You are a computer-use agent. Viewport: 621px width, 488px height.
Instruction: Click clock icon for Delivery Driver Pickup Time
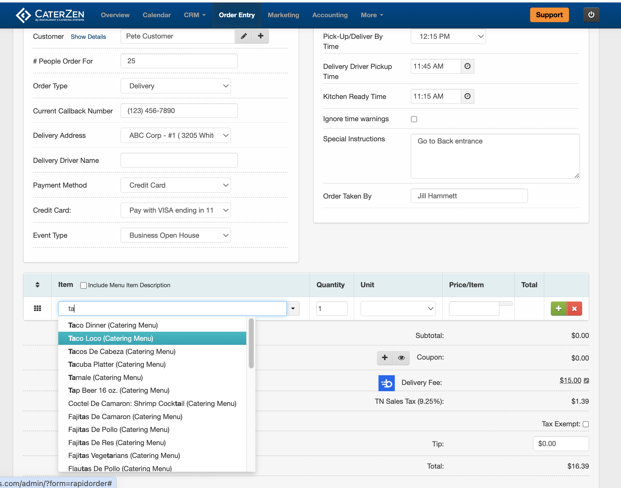click(467, 66)
